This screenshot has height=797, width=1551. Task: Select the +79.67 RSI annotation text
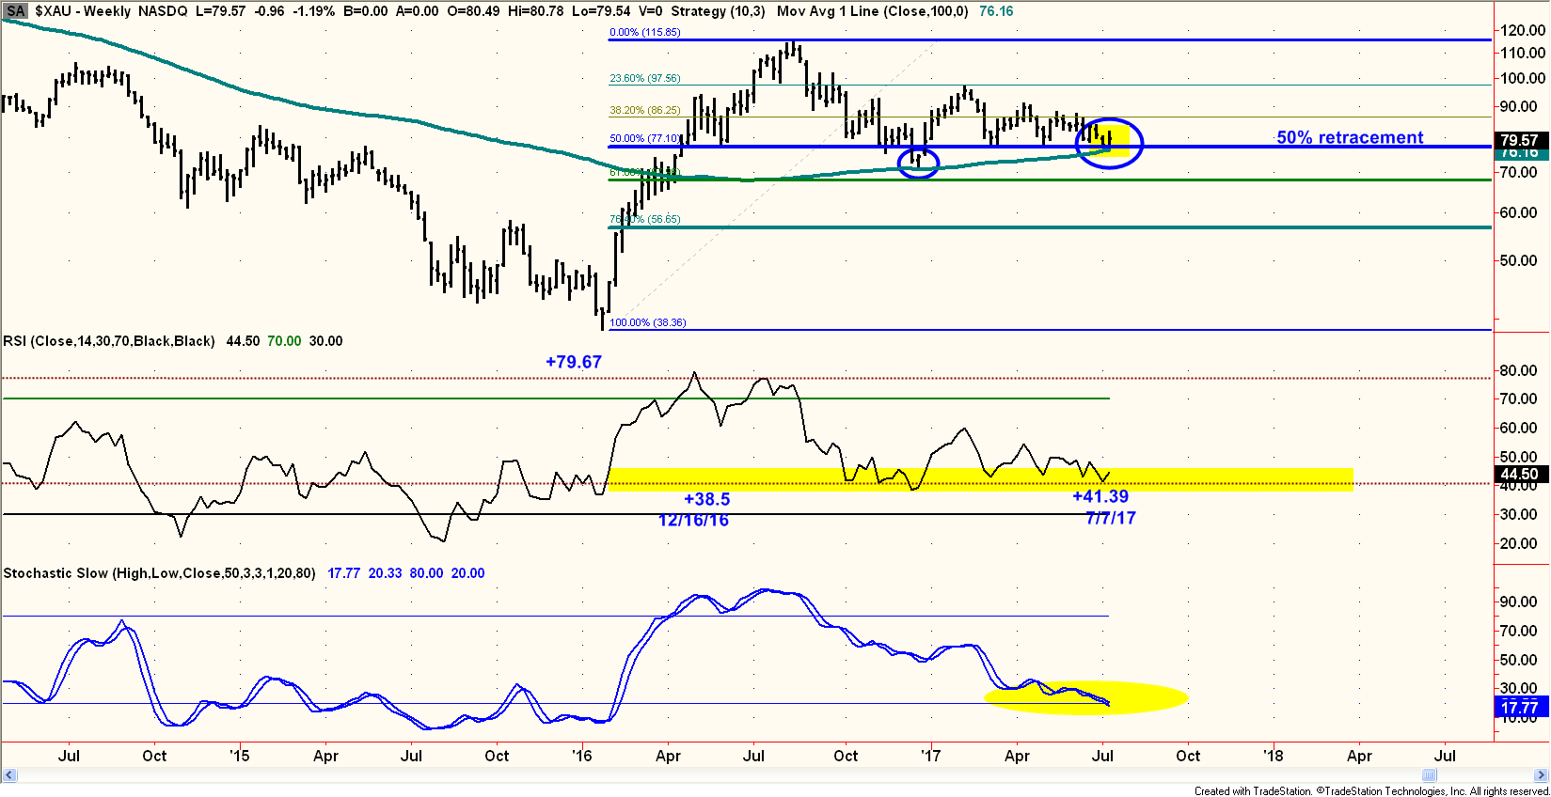click(x=573, y=362)
